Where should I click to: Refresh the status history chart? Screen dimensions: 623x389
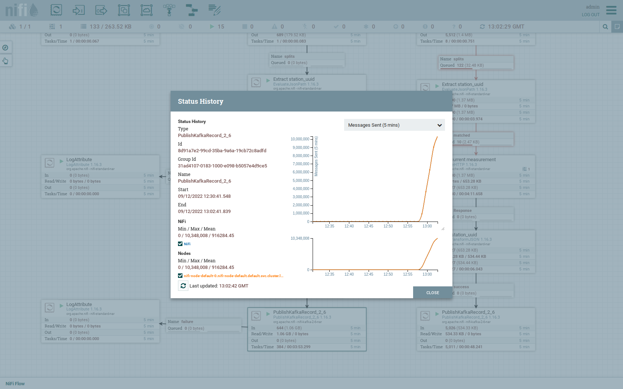click(183, 286)
